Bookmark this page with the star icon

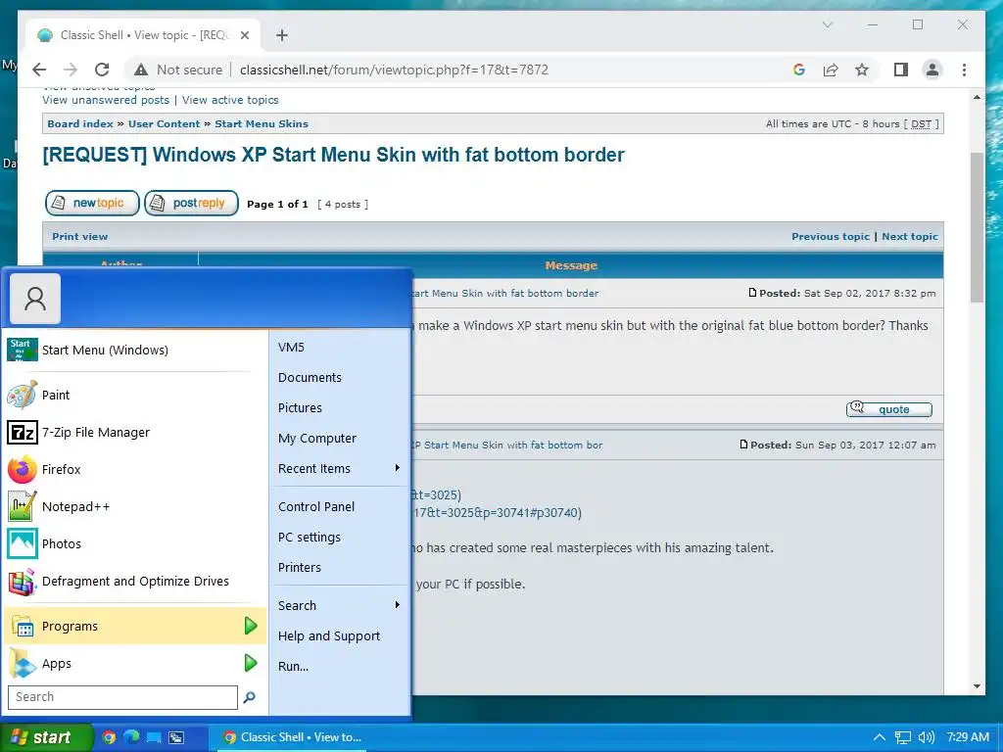tap(862, 70)
